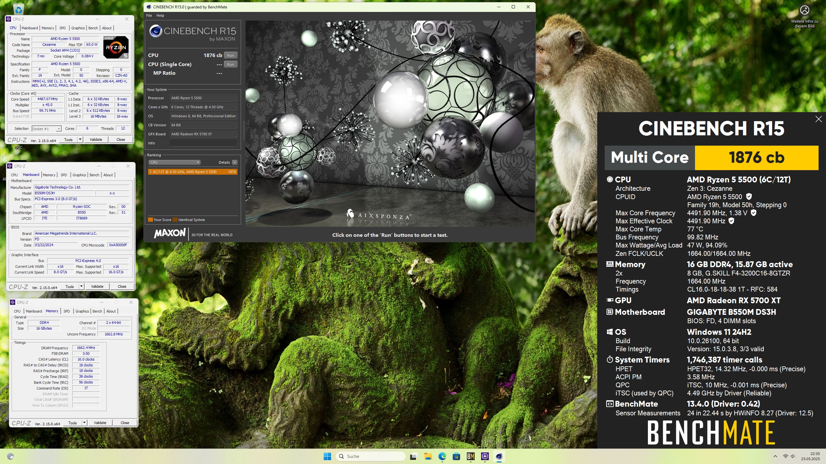Click the Ranking Details arrow button

pos(235,162)
